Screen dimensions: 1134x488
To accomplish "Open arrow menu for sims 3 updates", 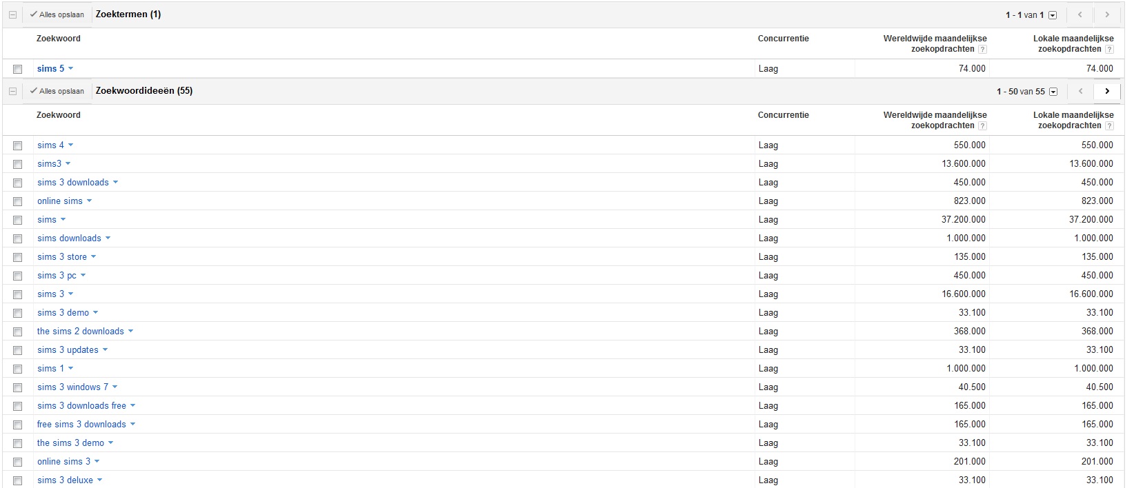I will click(x=105, y=350).
